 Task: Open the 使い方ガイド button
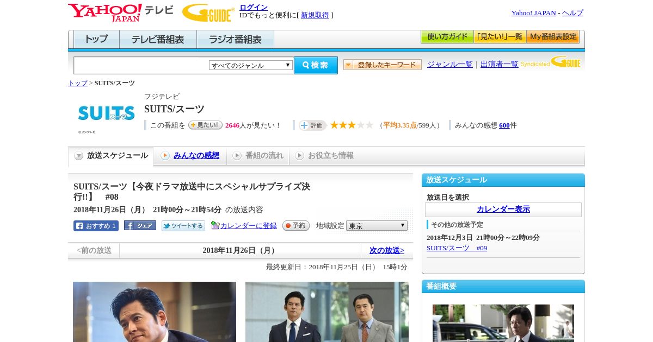tap(447, 37)
